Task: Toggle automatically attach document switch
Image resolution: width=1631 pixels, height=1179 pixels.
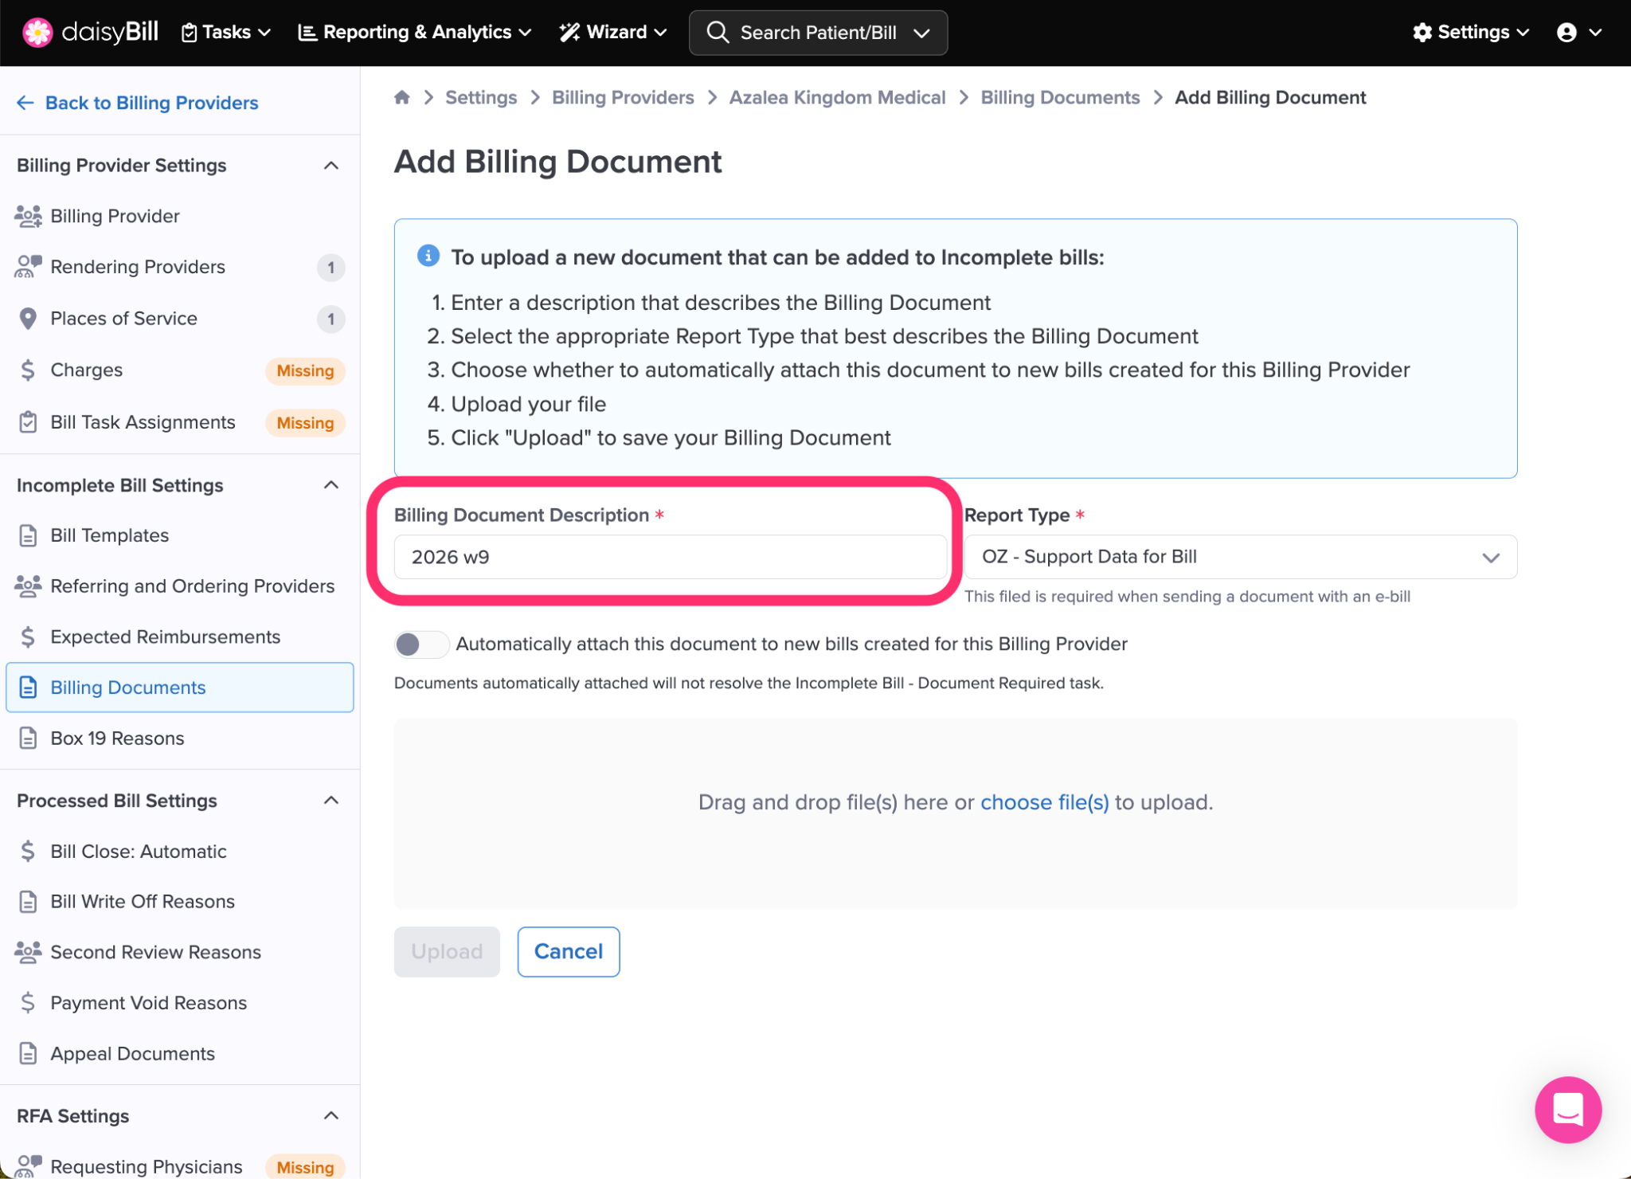Action: pyautogui.click(x=420, y=644)
